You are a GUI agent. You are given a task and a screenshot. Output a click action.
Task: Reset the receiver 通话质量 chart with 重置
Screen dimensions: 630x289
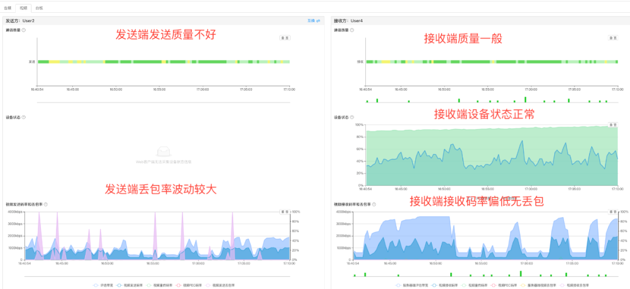click(x=612, y=38)
